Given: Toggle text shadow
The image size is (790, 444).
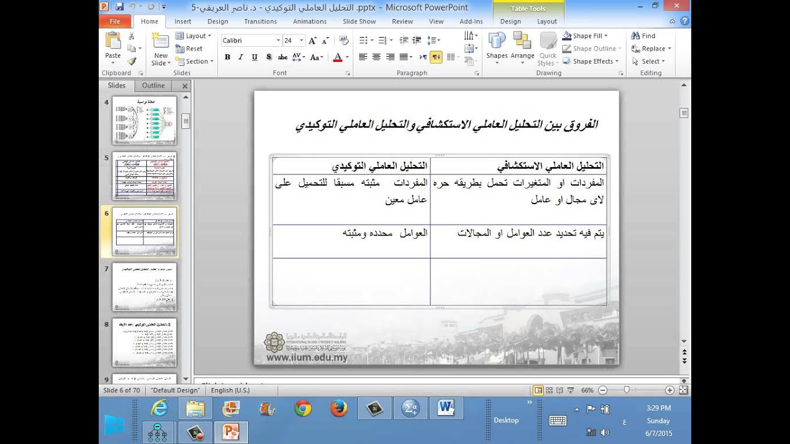Looking at the screenshot, I should point(268,57).
